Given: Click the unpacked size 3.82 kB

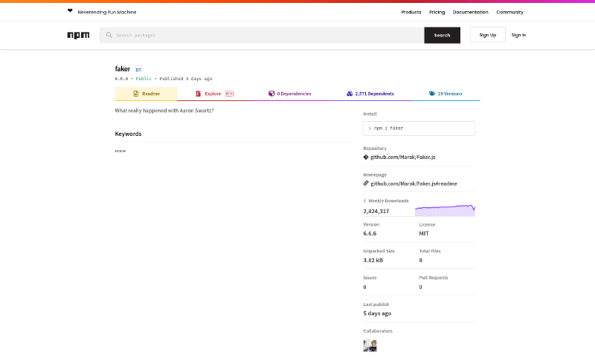Looking at the screenshot, I should [x=373, y=260].
